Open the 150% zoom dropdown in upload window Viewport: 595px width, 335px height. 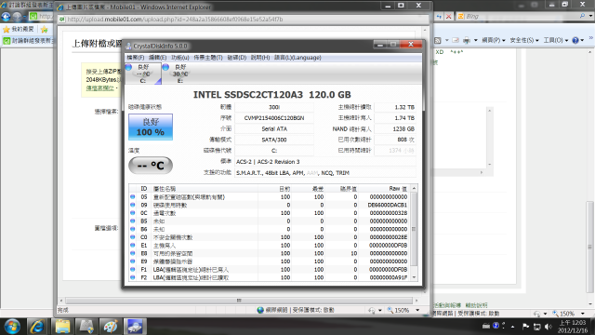(417, 310)
